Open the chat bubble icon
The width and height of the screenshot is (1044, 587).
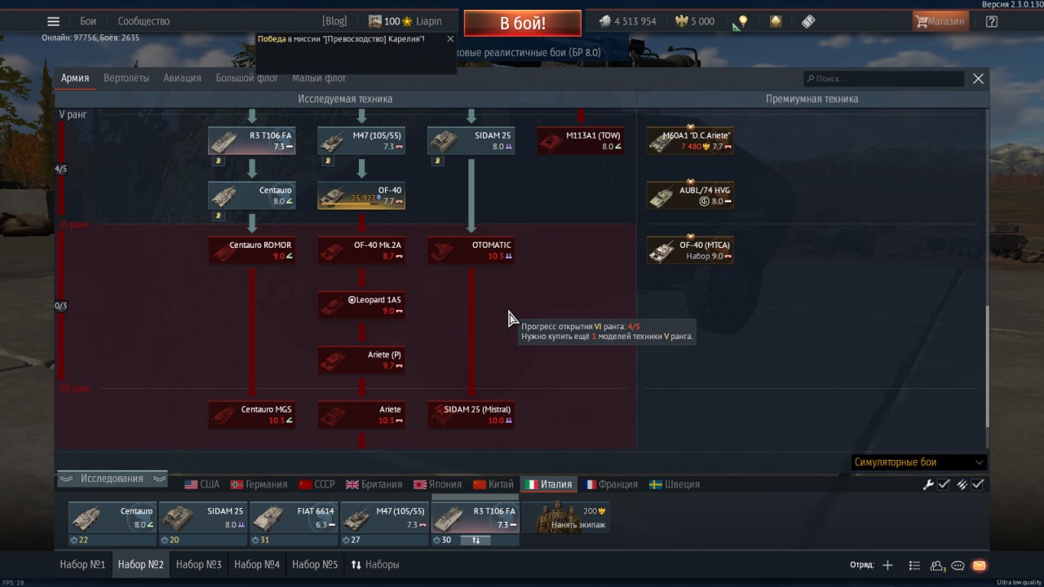[x=958, y=565]
